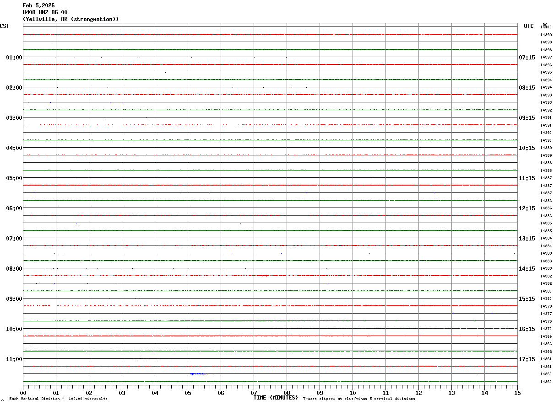Click the 13:15 UTC row label

click(x=527, y=239)
